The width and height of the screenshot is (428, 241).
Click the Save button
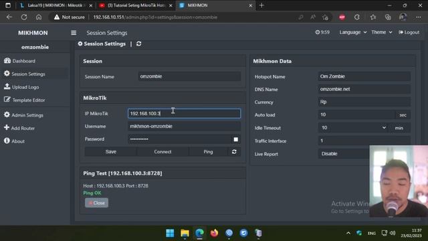pos(111,152)
